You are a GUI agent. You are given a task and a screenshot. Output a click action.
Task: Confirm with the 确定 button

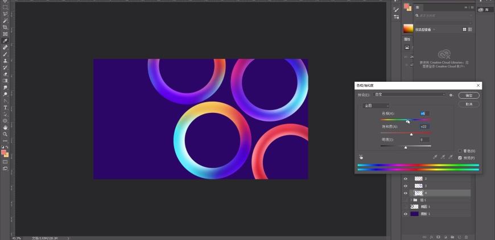pyautogui.click(x=469, y=95)
